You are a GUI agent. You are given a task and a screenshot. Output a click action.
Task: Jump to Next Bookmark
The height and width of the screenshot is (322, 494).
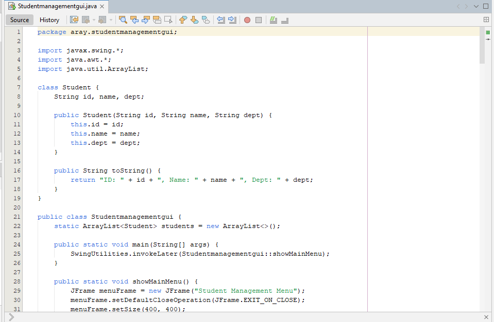[194, 20]
